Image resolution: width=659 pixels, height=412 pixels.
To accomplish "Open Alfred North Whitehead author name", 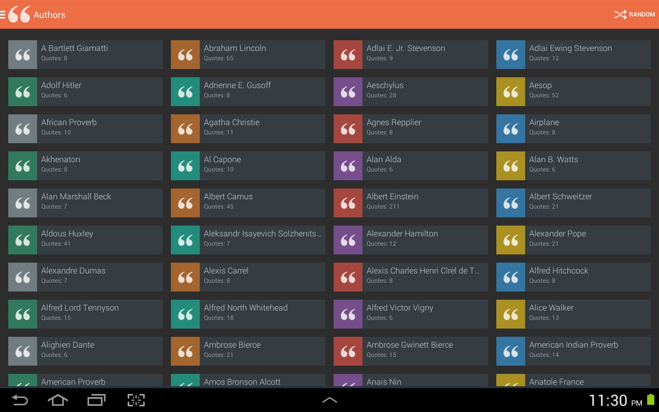I will tap(246, 307).
